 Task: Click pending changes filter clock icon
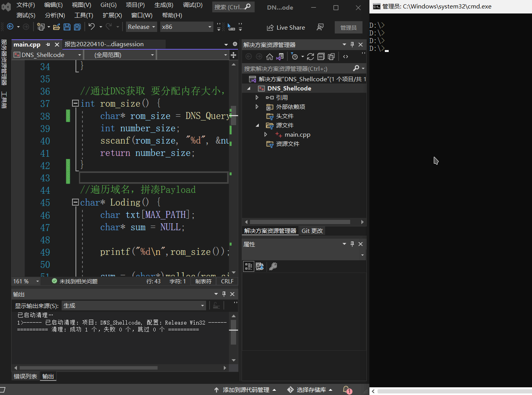coord(295,57)
